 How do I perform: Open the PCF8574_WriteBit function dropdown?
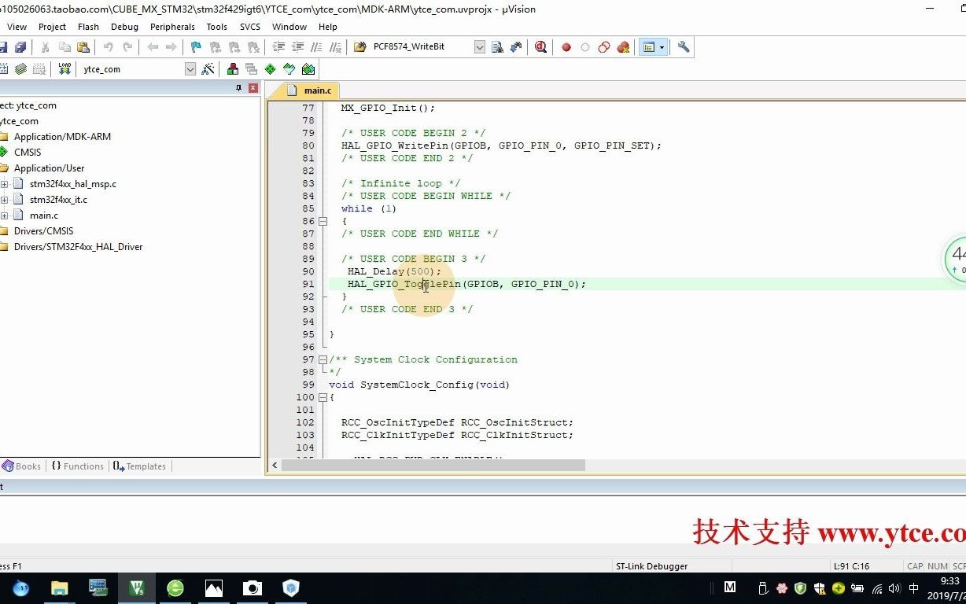pos(480,46)
